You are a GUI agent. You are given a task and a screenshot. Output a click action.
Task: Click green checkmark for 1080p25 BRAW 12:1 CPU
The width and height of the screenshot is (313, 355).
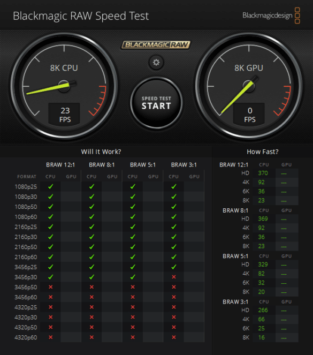(x=51, y=186)
